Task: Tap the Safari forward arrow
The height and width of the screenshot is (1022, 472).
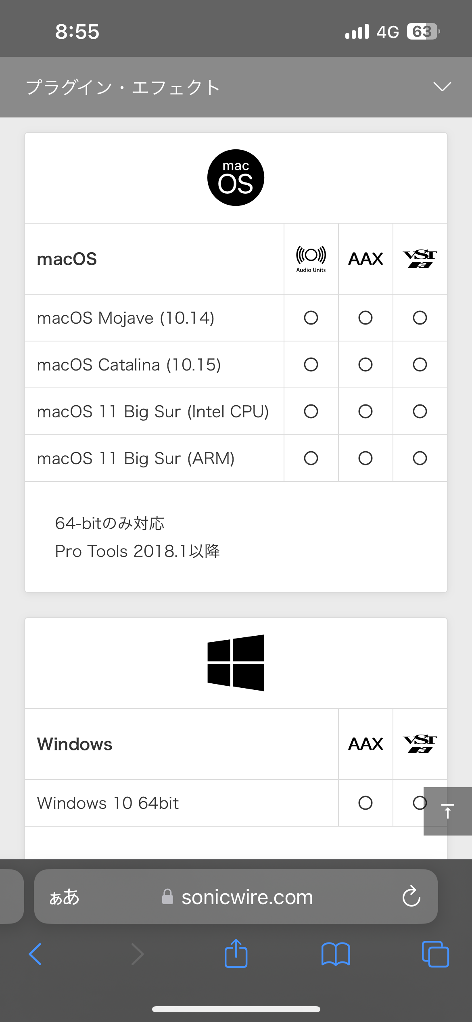Action: (x=138, y=954)
